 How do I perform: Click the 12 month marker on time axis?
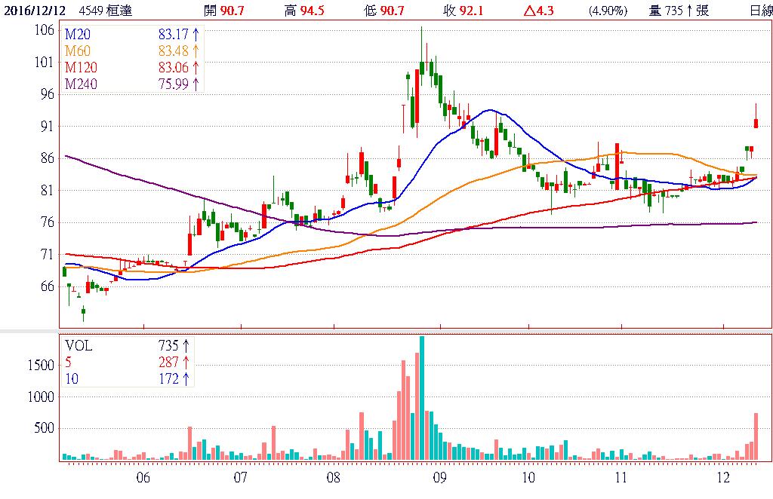723,478
